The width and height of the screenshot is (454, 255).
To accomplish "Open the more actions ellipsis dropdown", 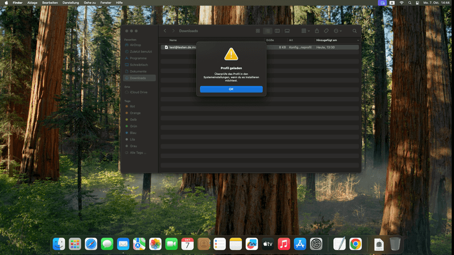I will (x=338, y=31).
